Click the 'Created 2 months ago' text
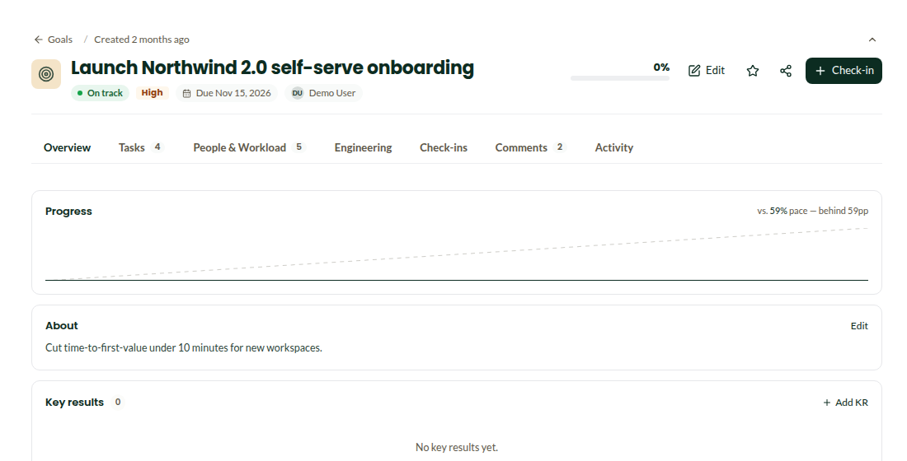This screenshot has width=907, height=461. point(142,40)
